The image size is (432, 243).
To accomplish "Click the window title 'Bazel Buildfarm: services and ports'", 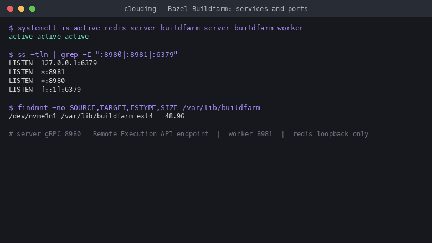I will 216,9.
